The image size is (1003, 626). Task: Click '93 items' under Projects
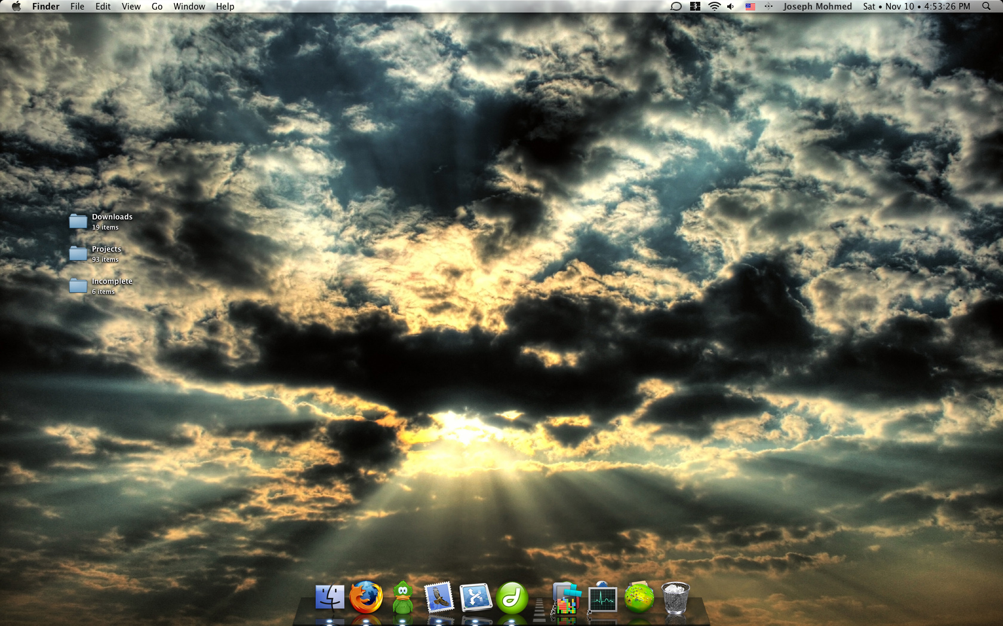[105, 260]
